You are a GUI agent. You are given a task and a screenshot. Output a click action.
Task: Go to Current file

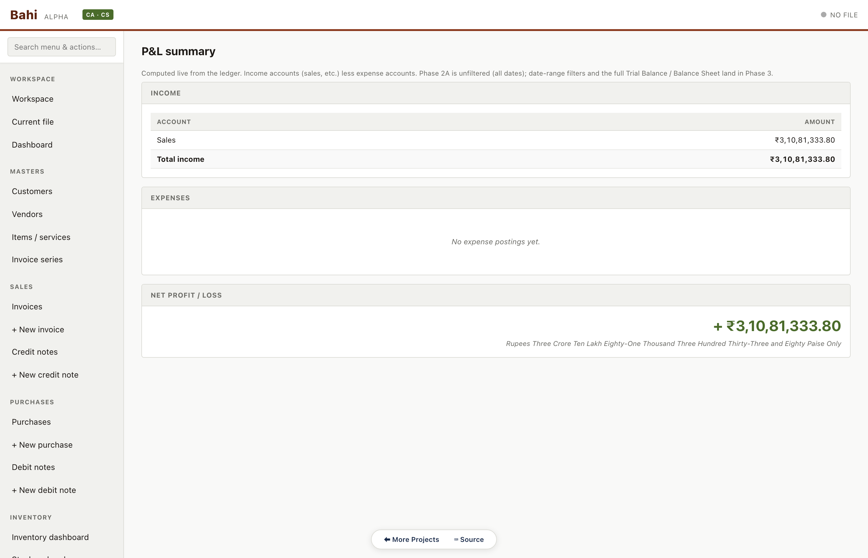pyautogui.click(x=33, y=122)
